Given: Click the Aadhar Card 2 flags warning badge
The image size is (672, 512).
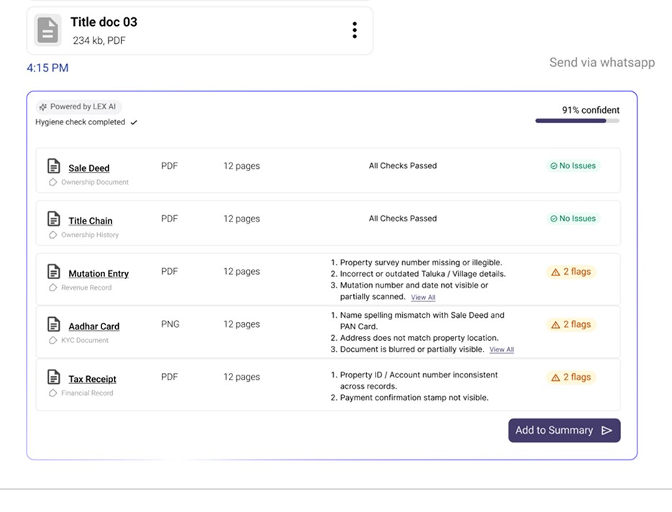Looking at the screenshot, I should (x=571, y=325).
